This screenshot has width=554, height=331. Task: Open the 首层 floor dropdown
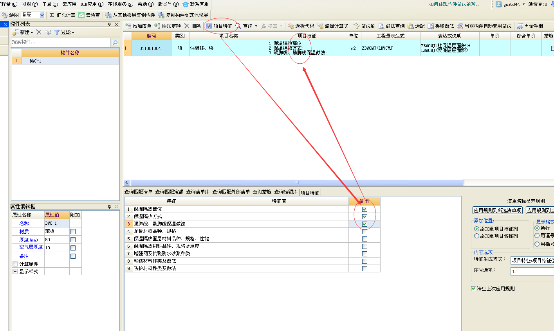[x=42, y=15]
